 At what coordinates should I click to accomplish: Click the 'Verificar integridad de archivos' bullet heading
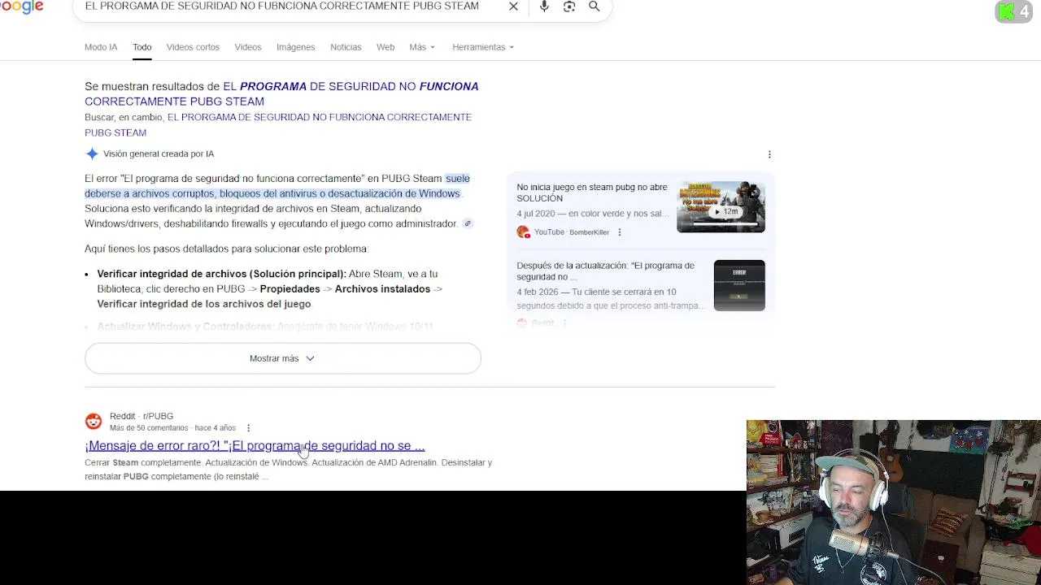[x=221, y=274]
